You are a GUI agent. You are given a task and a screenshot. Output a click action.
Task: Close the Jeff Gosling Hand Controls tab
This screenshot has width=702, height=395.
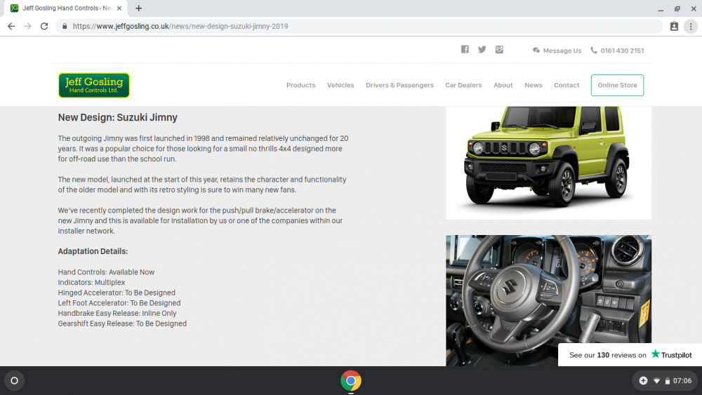point(119,8)
